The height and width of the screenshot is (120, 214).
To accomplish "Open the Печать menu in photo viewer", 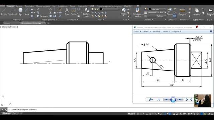I will (147, 31).
